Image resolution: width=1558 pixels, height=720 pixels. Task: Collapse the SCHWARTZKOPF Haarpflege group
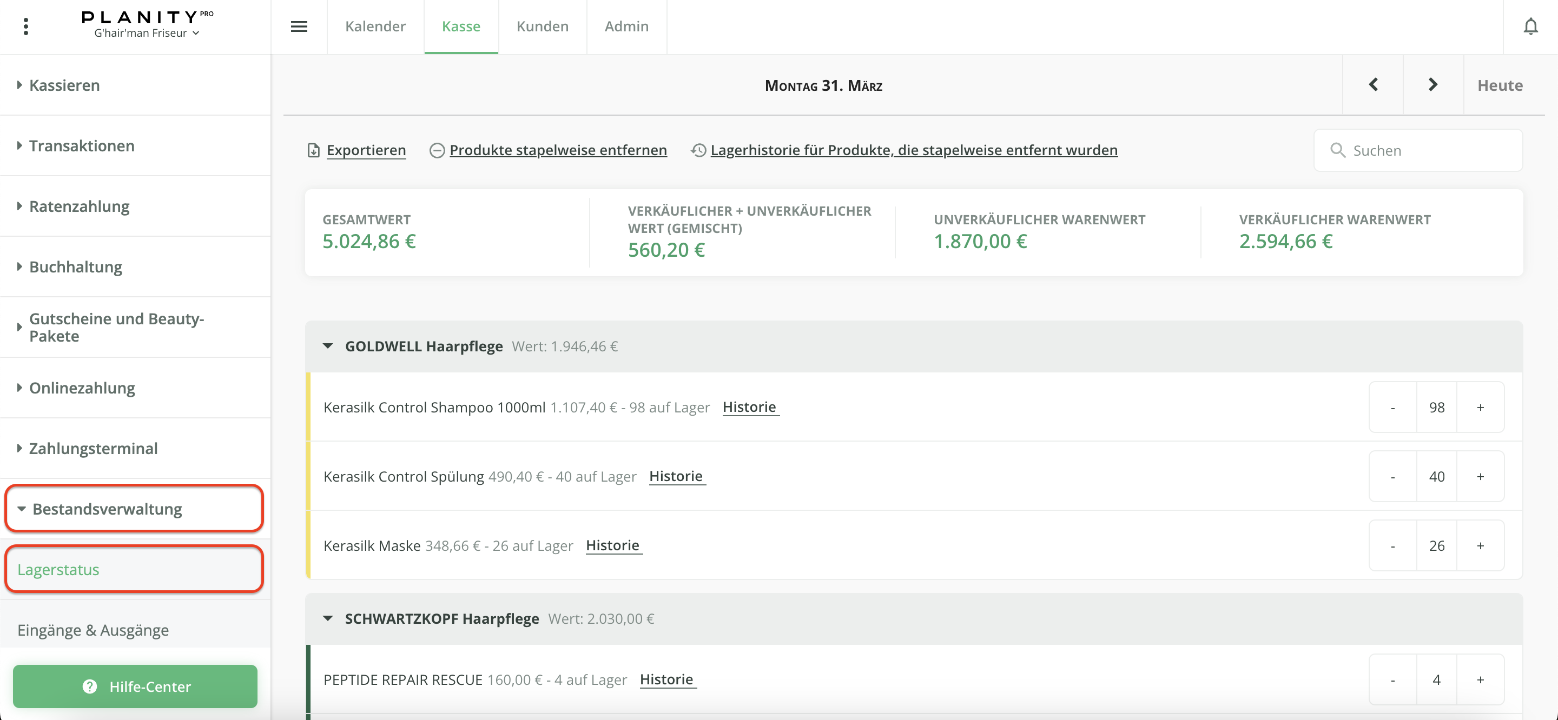328,618
